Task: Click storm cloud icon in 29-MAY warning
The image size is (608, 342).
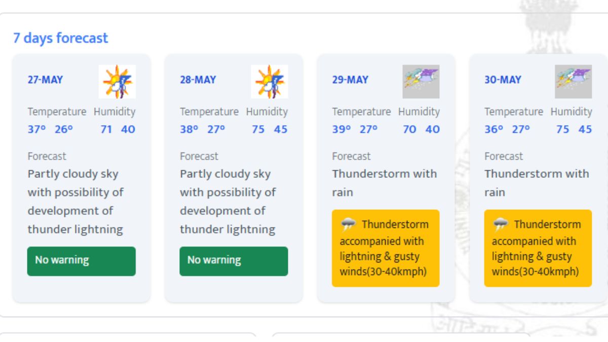Action: point(349,224)
